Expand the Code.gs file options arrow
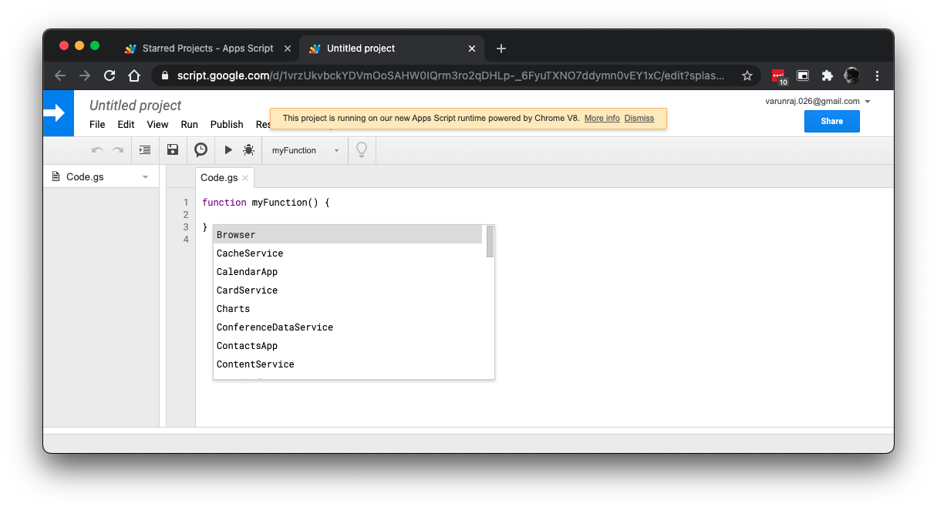The width and height of the screenshot is (937, 510). click(x=145, y=177)
